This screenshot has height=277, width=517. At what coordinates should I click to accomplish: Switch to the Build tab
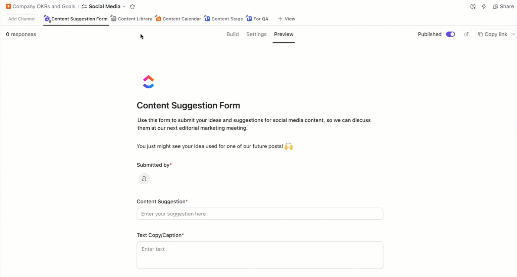(233, 34)
